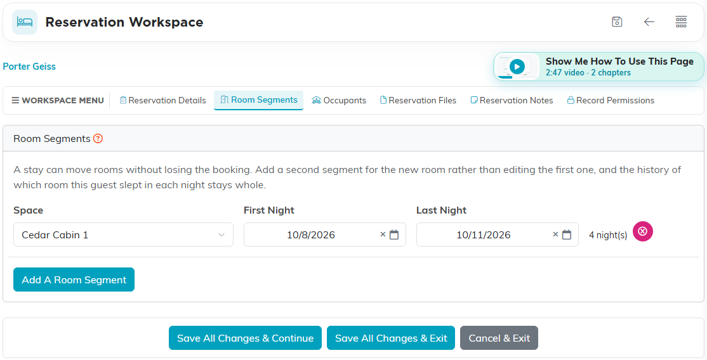Open the Occupants tab
This screenshot has height=360, width=707.
point(339,101)
